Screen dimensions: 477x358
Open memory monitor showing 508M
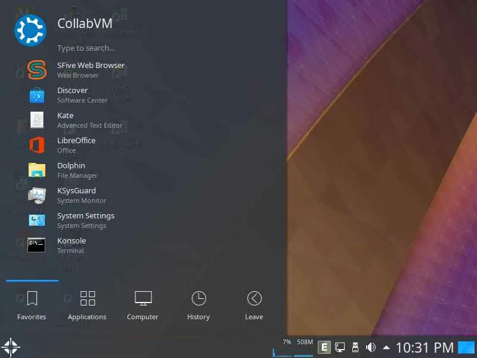[303, 347]
